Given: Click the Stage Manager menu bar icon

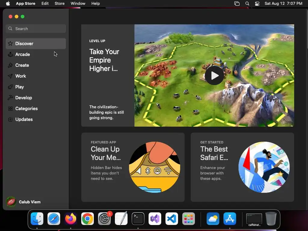Looking at the screenshot, I should tap(237, 4).
